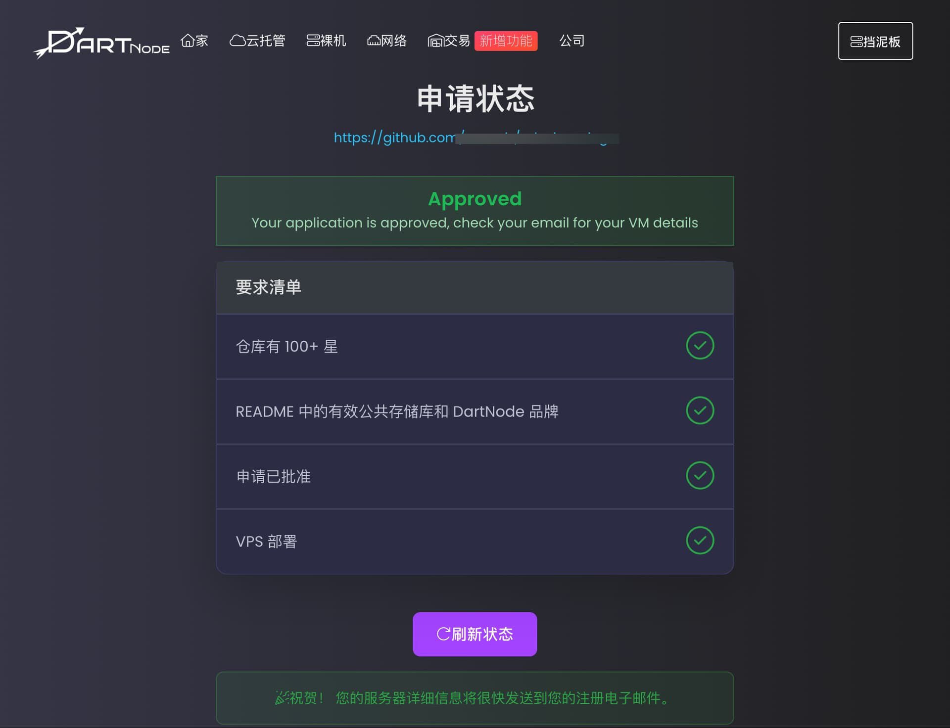Image resolution: width=950 pixels, height=728 pixels.
Task: Click the 要求清单 header
Action: pyautogui.click(x=475, y=287)
